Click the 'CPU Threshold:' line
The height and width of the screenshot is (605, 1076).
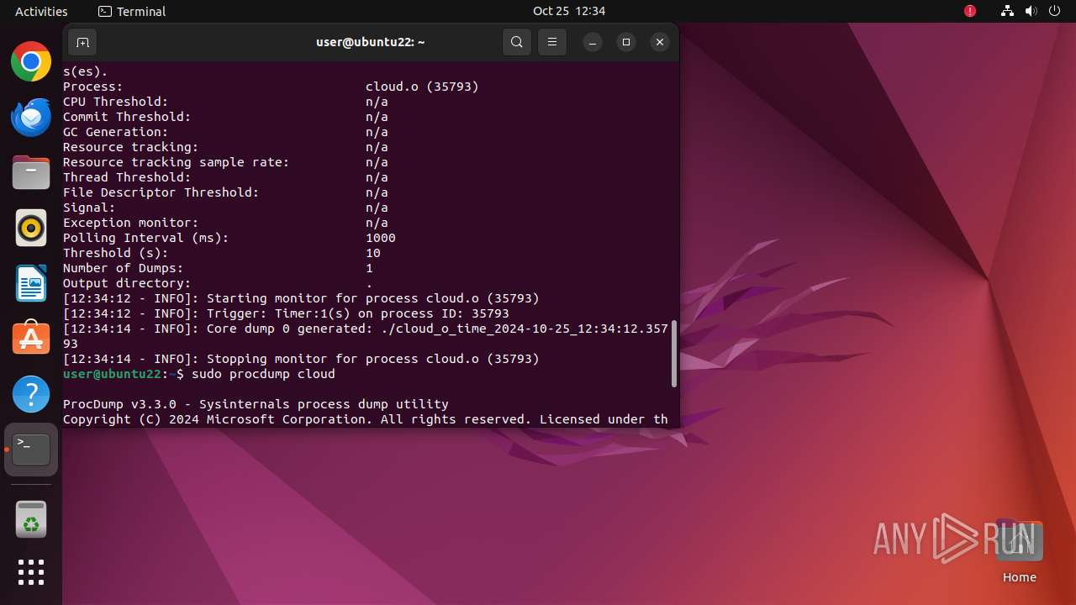coord(225,102)
